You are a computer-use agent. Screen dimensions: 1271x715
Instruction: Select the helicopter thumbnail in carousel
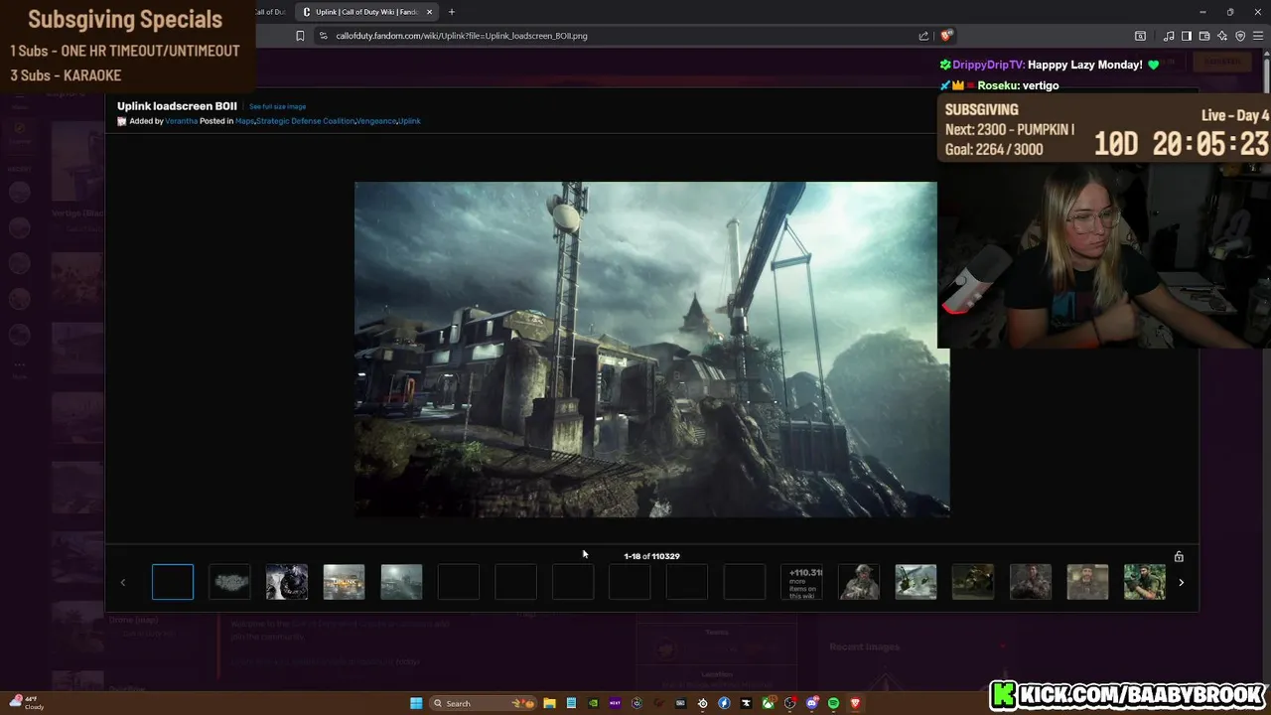pos(916,582)
